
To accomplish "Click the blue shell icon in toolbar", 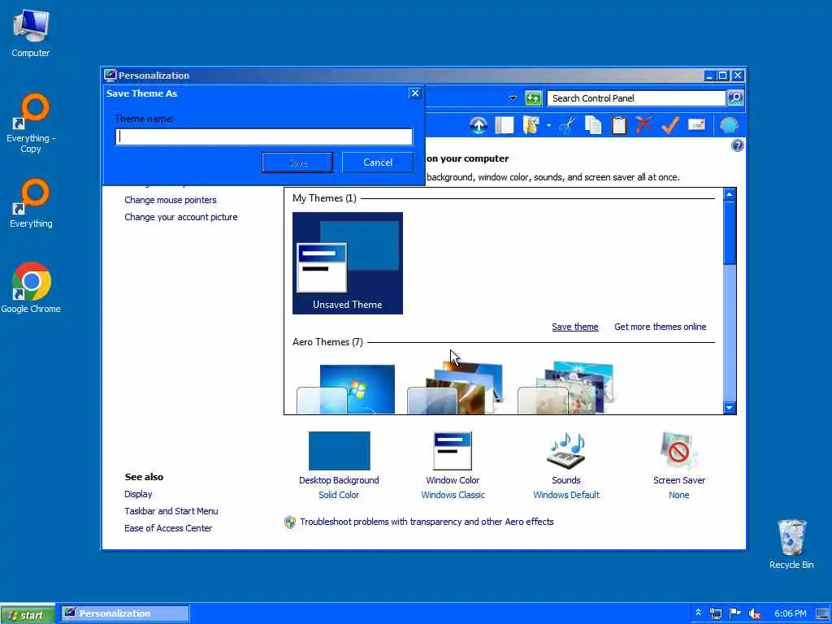I will pyautogui.click(x=729, y=126).
